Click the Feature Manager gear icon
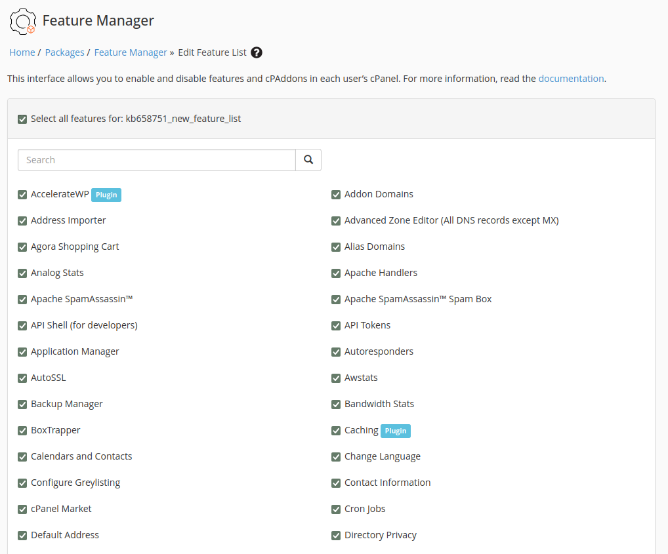 22,21
